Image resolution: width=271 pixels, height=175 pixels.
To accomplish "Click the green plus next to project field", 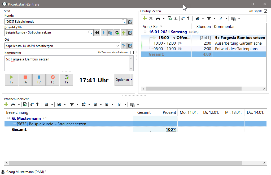I will pos(124,33).
